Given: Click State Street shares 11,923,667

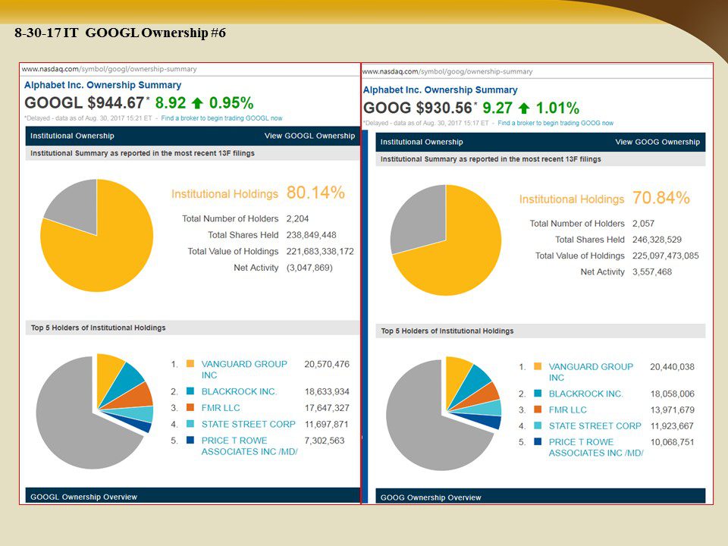Looking at the screenshot, I should (673, 425).
